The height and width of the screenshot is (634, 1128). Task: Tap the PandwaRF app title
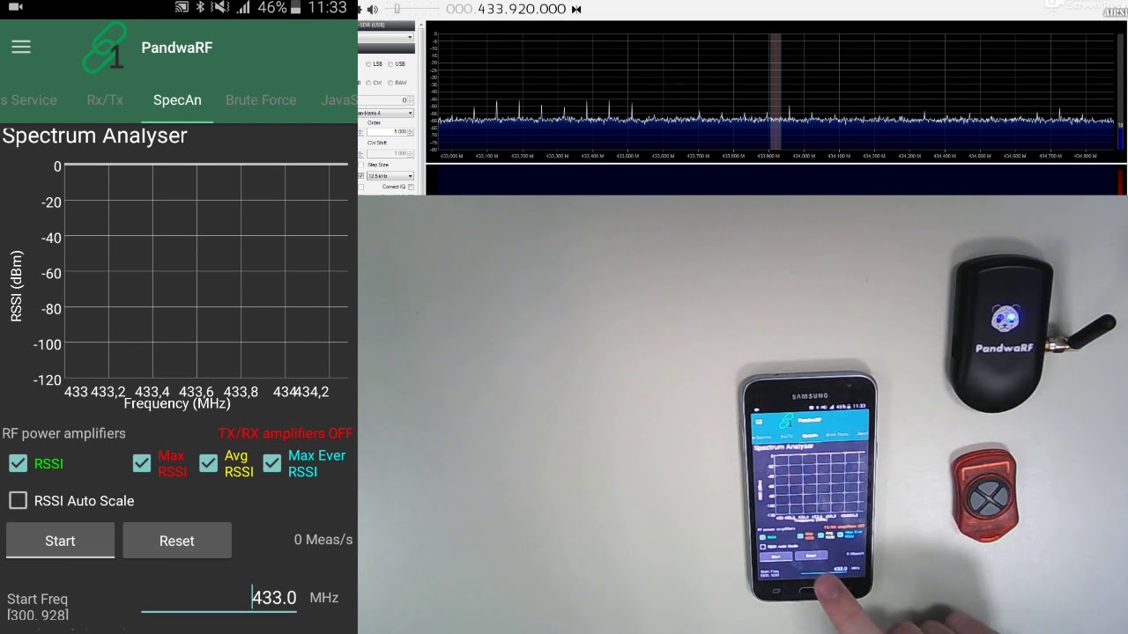pyautogui.click(x=176, y=48)
